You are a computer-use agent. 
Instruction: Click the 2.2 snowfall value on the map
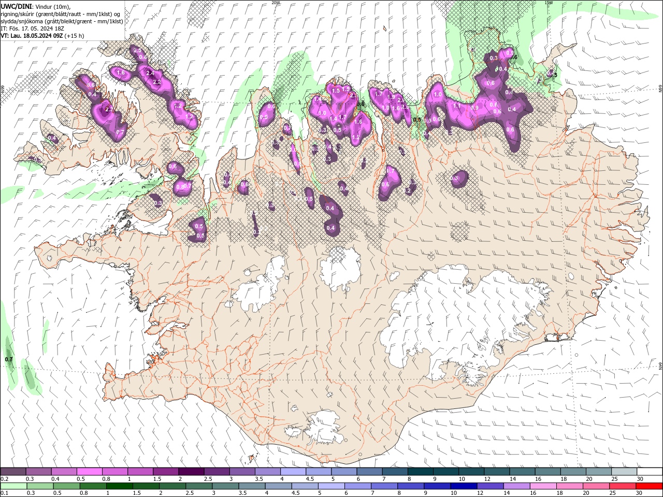coord(156,82)
